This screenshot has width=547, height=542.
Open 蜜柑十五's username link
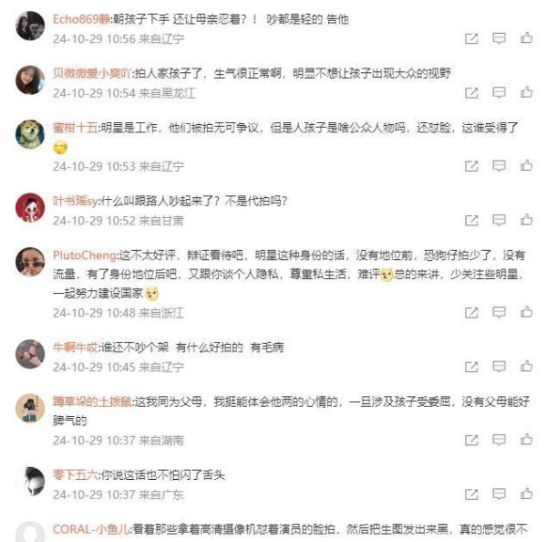(76, 128)
